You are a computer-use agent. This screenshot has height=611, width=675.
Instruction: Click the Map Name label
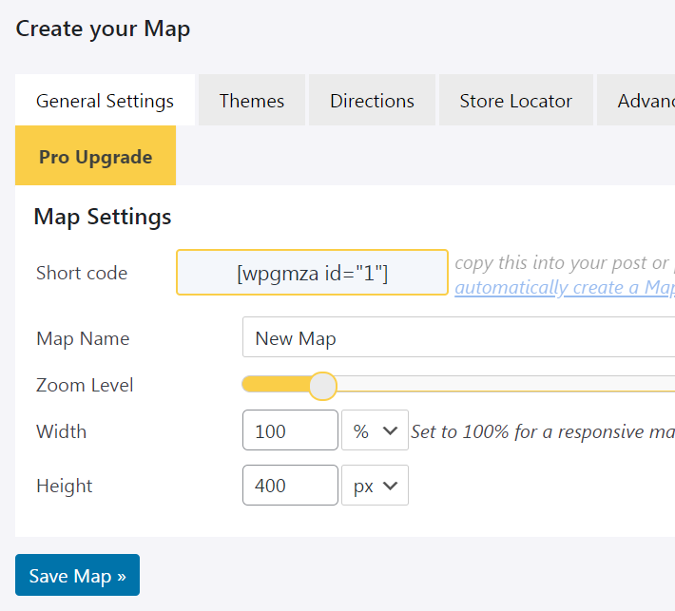point(83,338)
